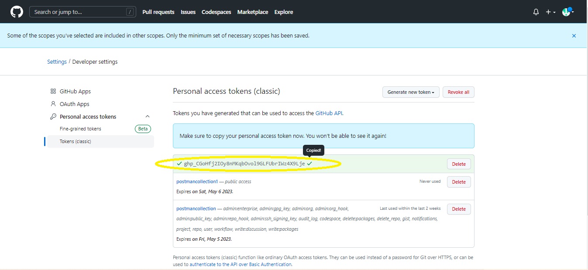Image resolution: width=588 pixels, height=270 pixels.
Task: Select Tokens (classic) in the sidebar
Action: pos(76,141)
